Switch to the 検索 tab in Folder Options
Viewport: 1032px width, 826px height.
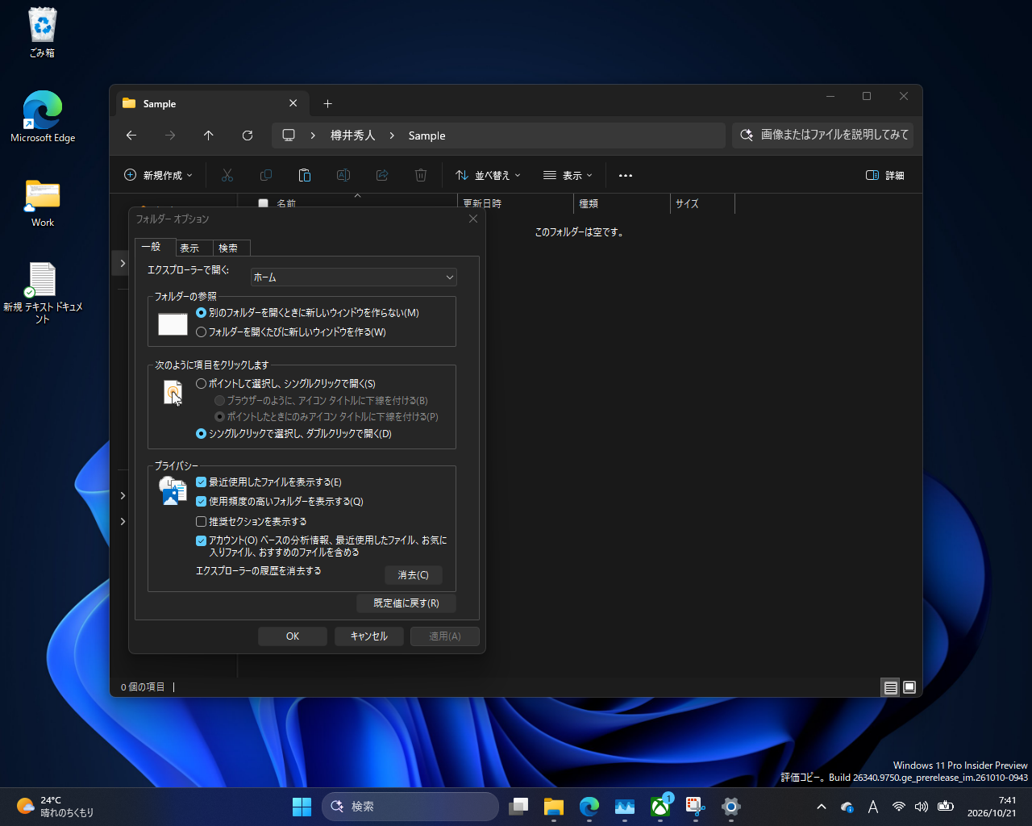231,248
